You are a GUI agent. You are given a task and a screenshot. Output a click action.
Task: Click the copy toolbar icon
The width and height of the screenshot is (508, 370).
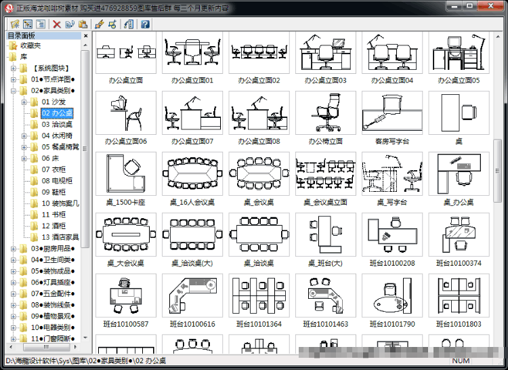pos(70,24)
